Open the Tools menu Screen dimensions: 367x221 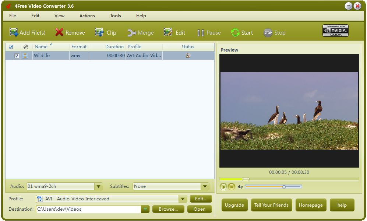coord(116,16)
